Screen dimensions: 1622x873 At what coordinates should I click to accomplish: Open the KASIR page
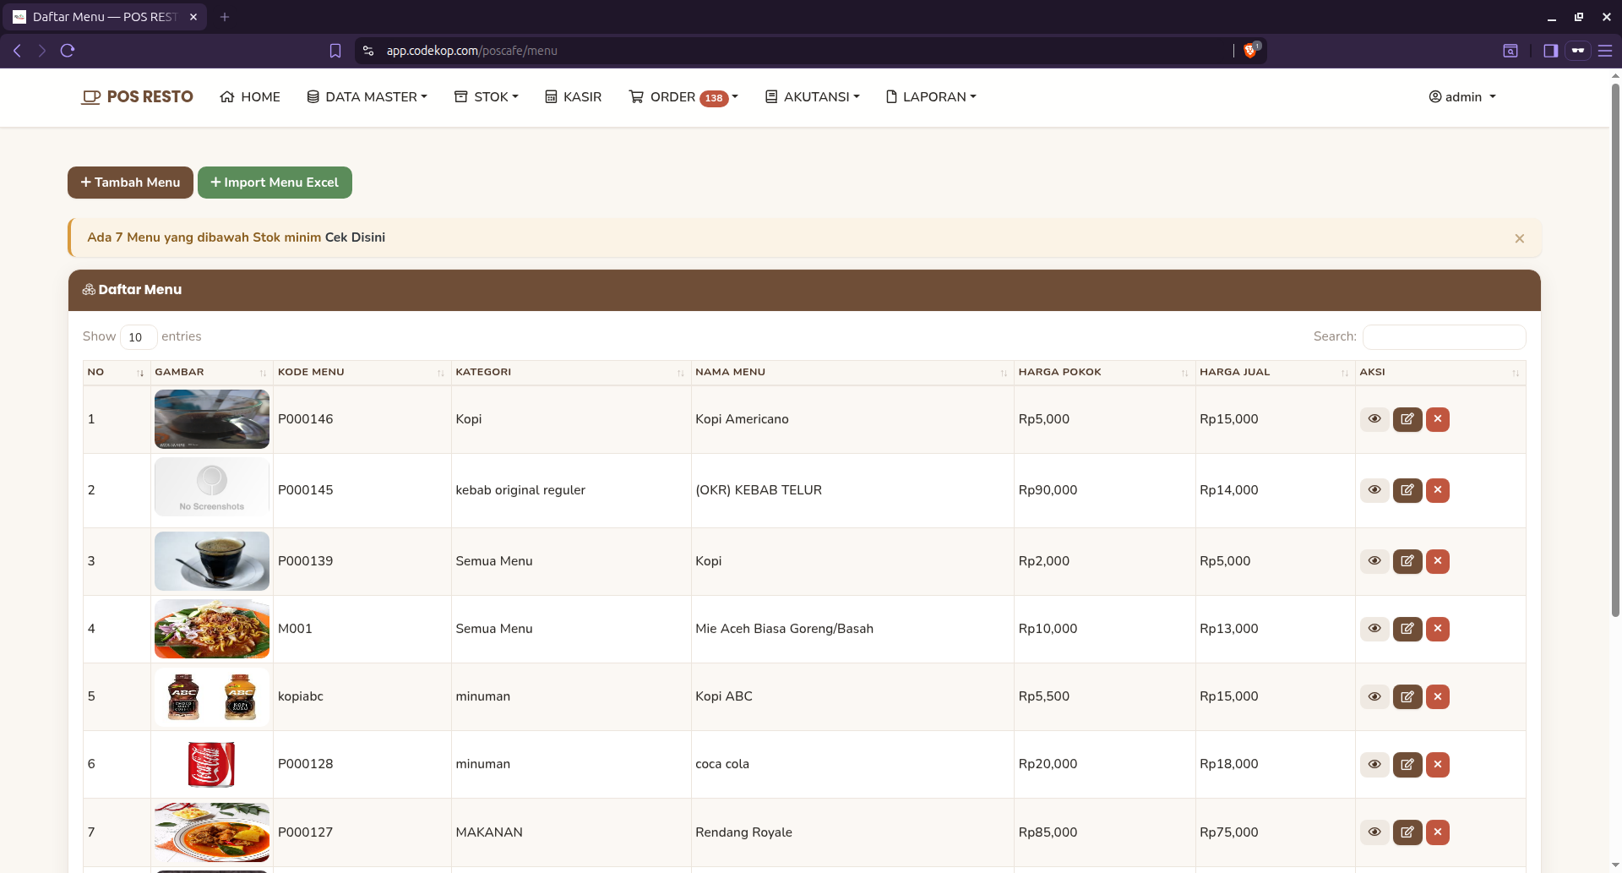[574, 97]
